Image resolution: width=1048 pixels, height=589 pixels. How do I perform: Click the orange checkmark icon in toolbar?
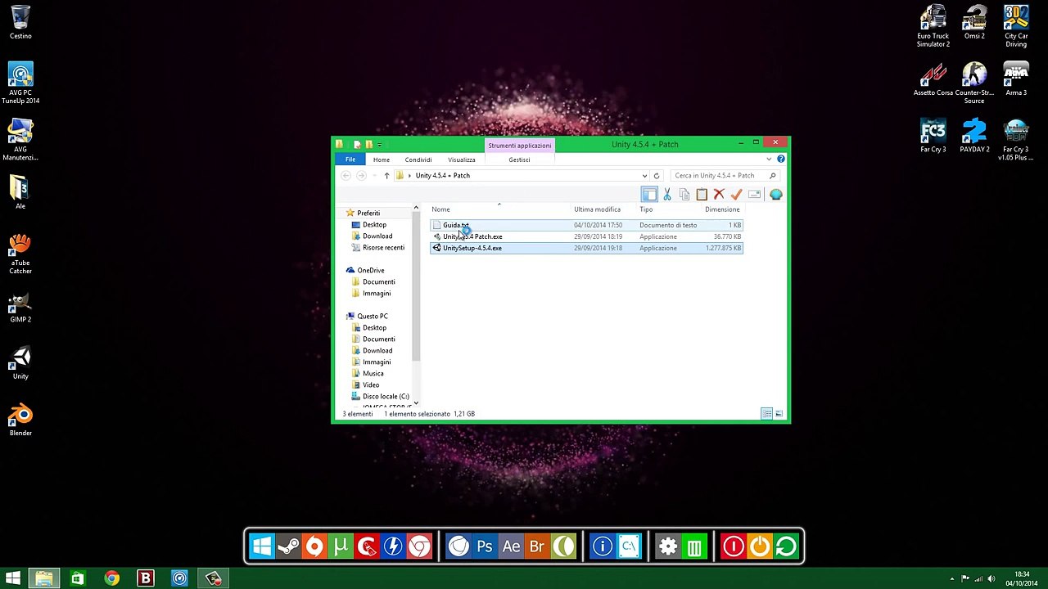[x=736, y=195]
